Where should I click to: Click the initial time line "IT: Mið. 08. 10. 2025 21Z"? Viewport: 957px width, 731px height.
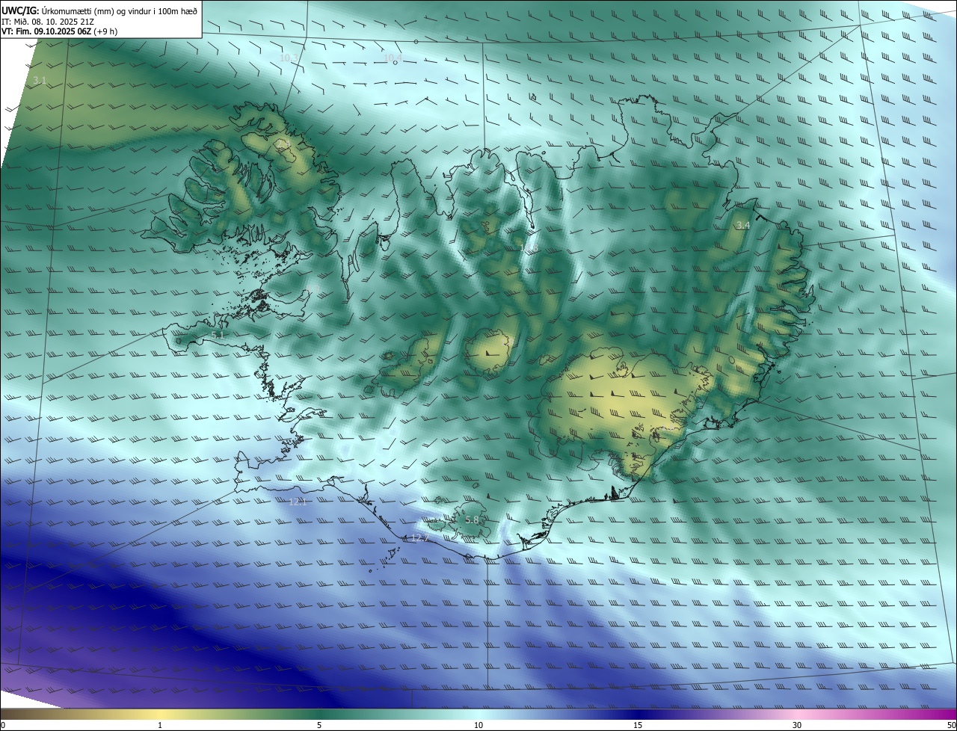(x=48, y=22)
